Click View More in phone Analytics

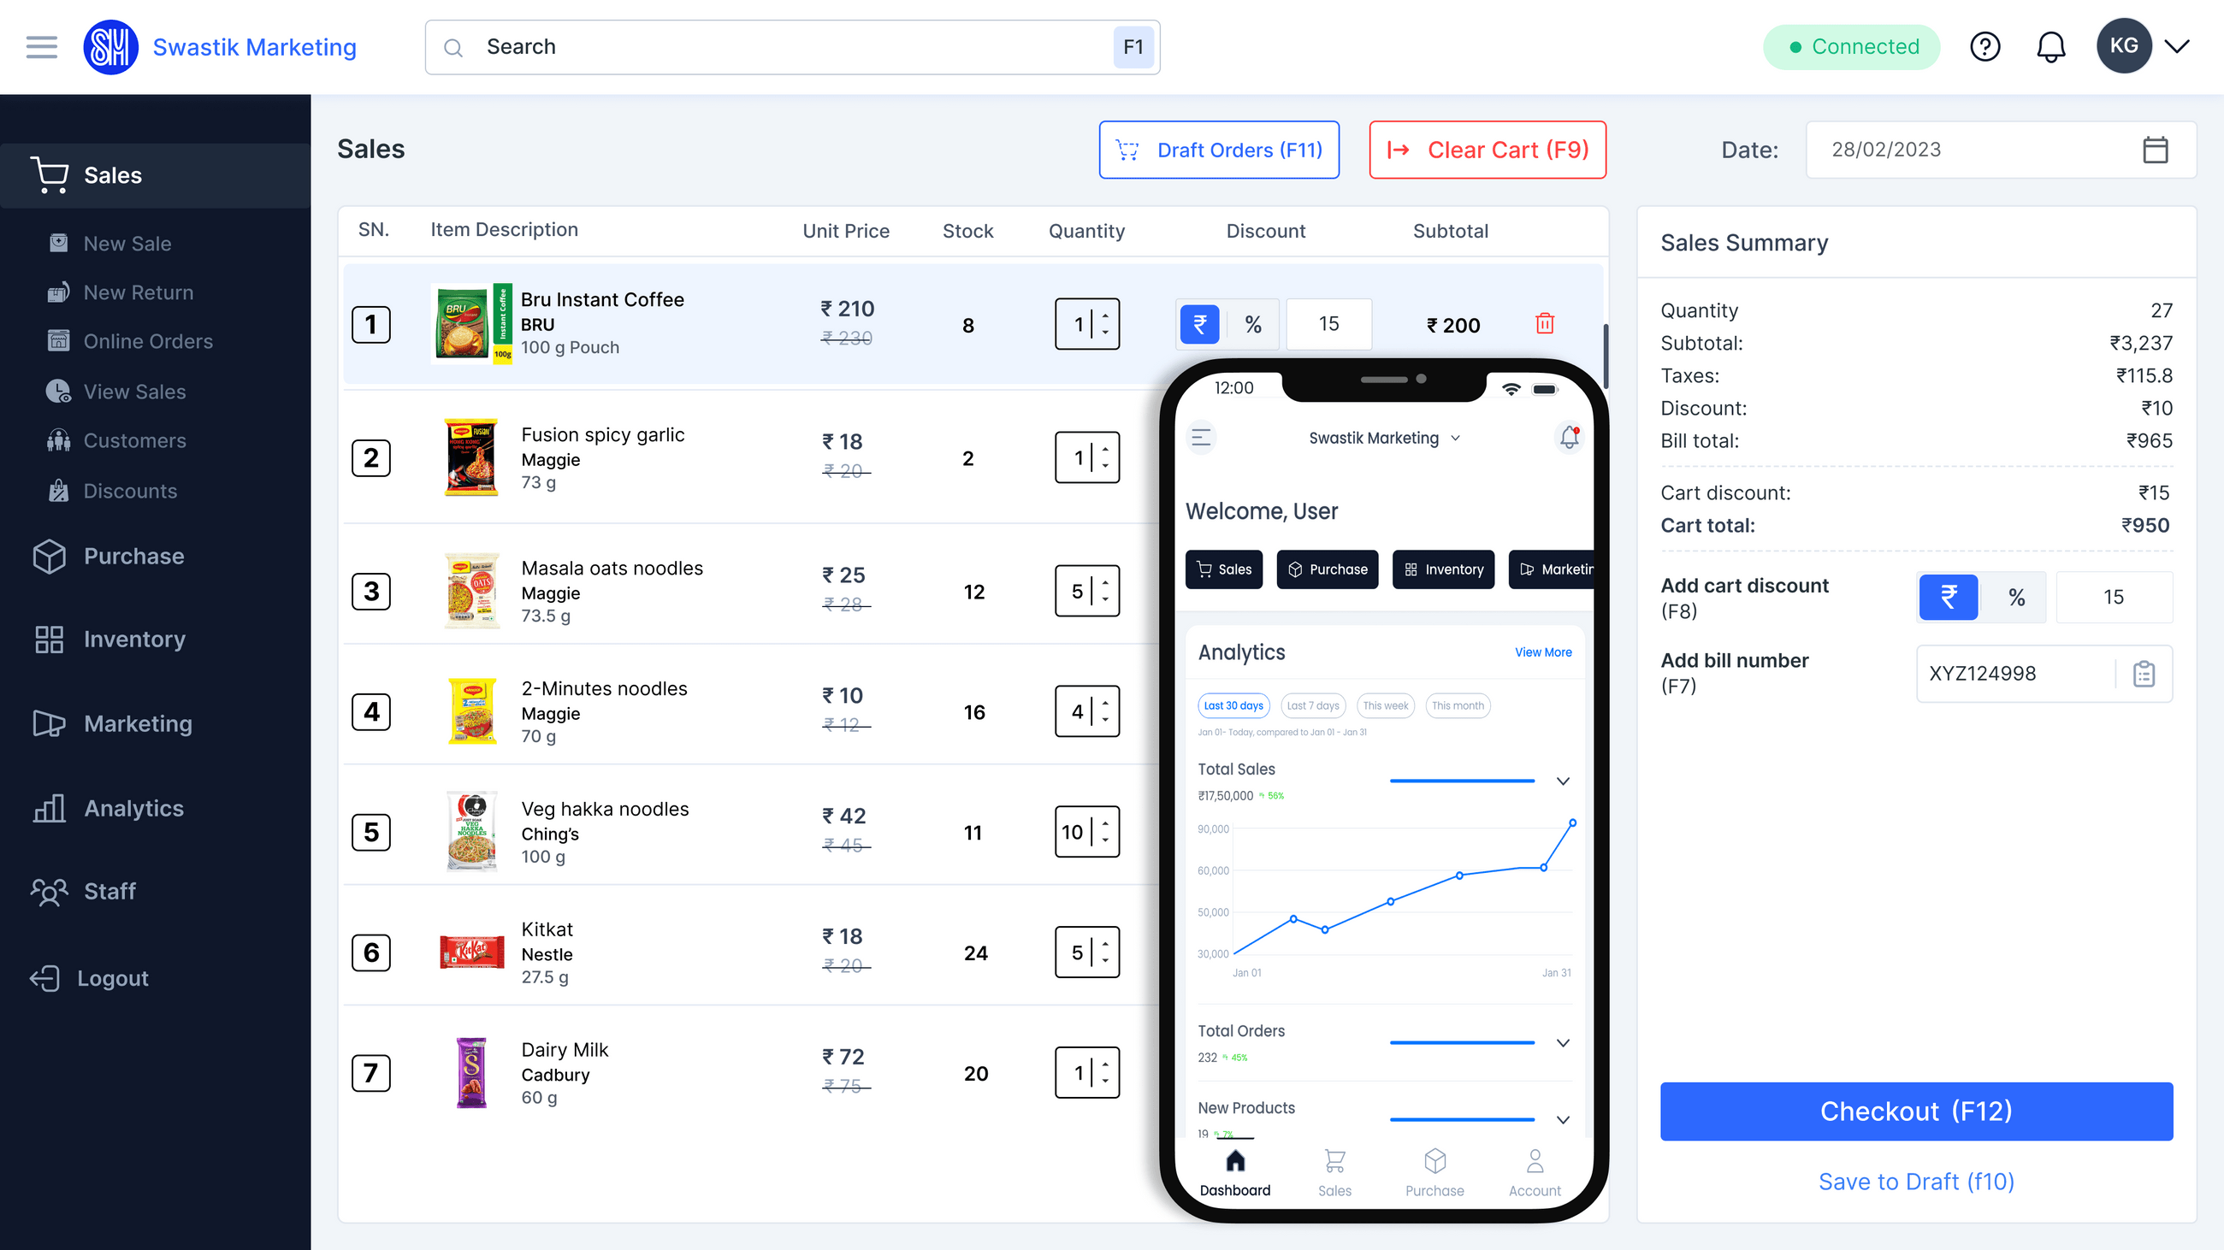(x=1543, y=652)
